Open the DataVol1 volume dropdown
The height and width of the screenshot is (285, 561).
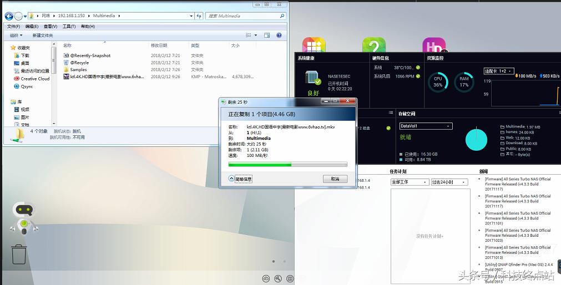click(426, 126)
